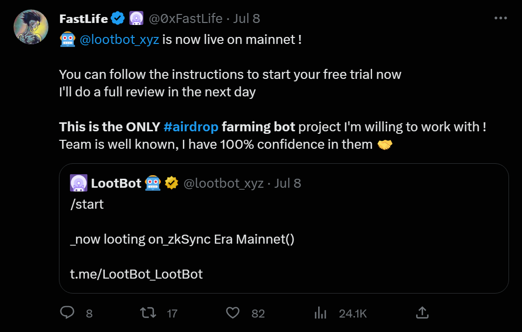Viewport: 522px width, 332px height.
Task: Like the tweet with heart icon
Action: pyautogui.click(x=233, y=313)
